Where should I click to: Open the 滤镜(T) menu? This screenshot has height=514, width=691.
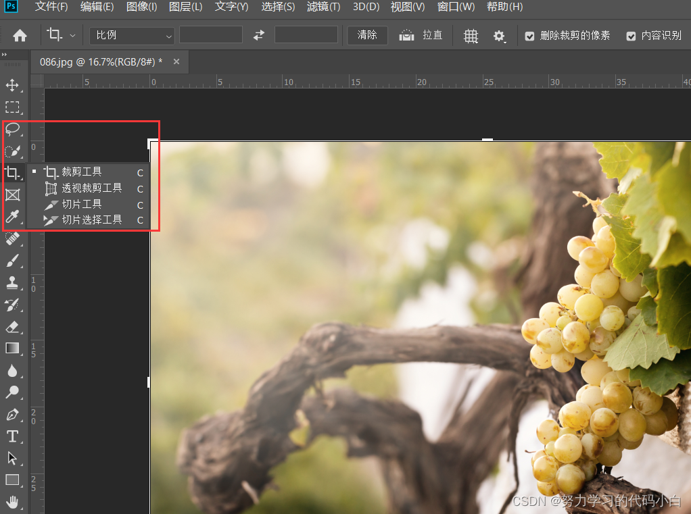coord(323,7)
